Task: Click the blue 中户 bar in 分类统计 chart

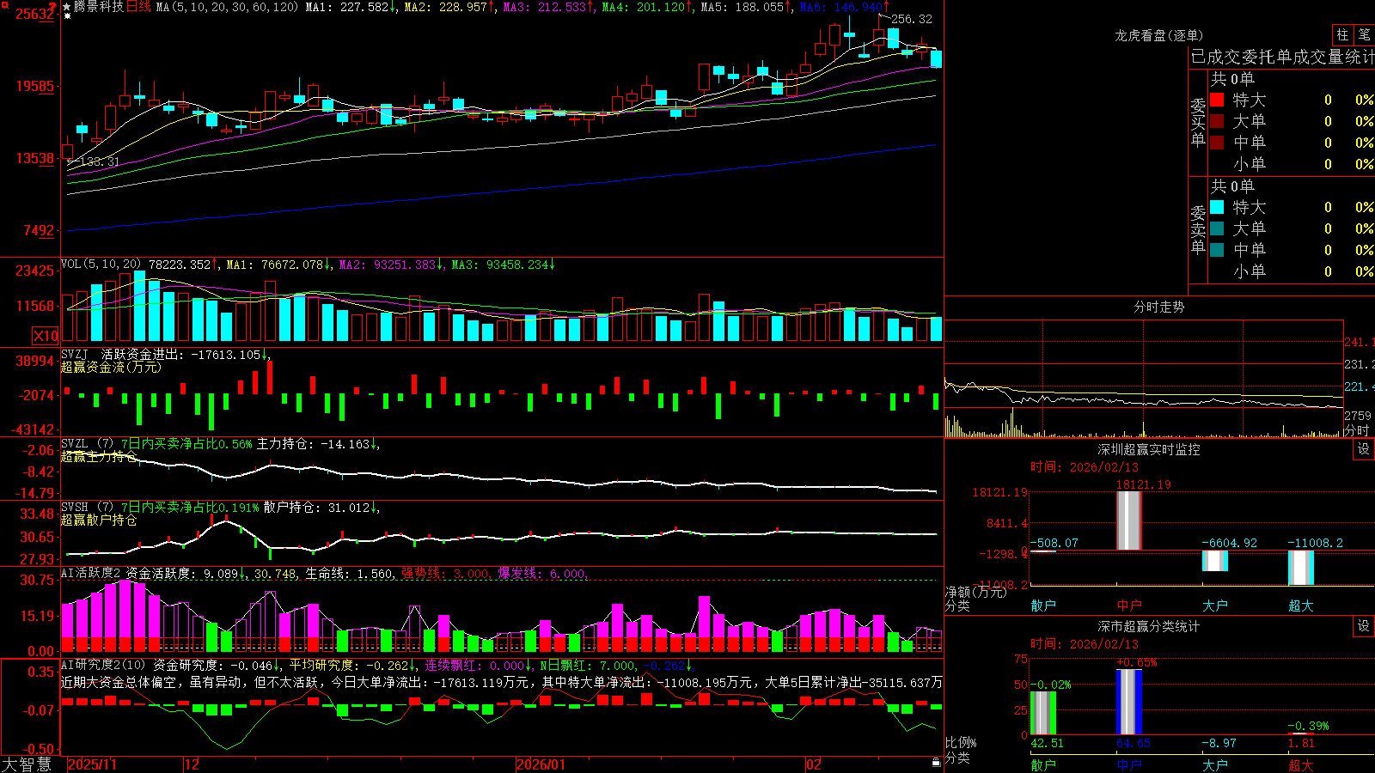Action: (1129, 702)
